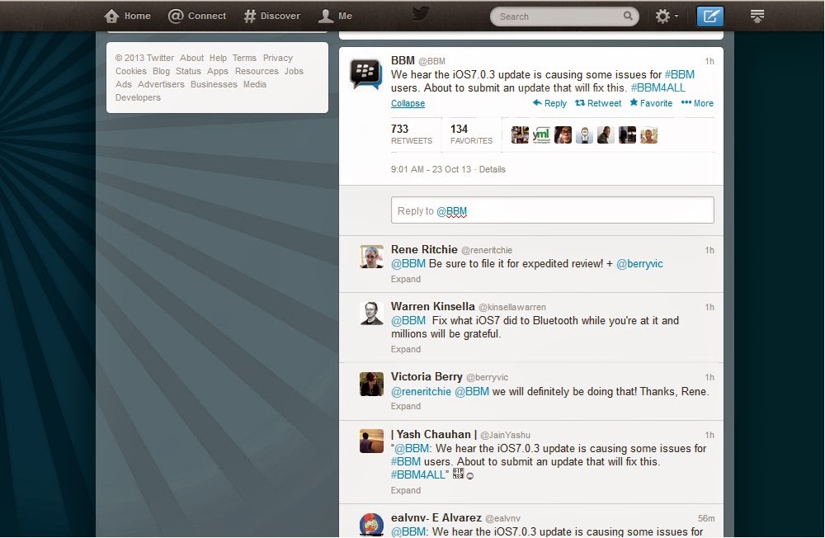Click the Reply to @BBM field
The width and height of the screenshot is (825, 538).
(553, 210)
